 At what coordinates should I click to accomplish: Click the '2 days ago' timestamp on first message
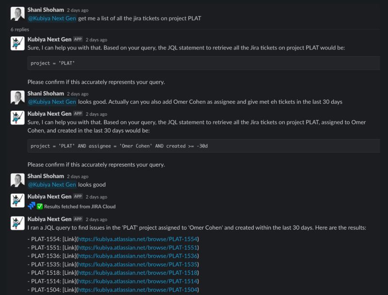[78, 10]
